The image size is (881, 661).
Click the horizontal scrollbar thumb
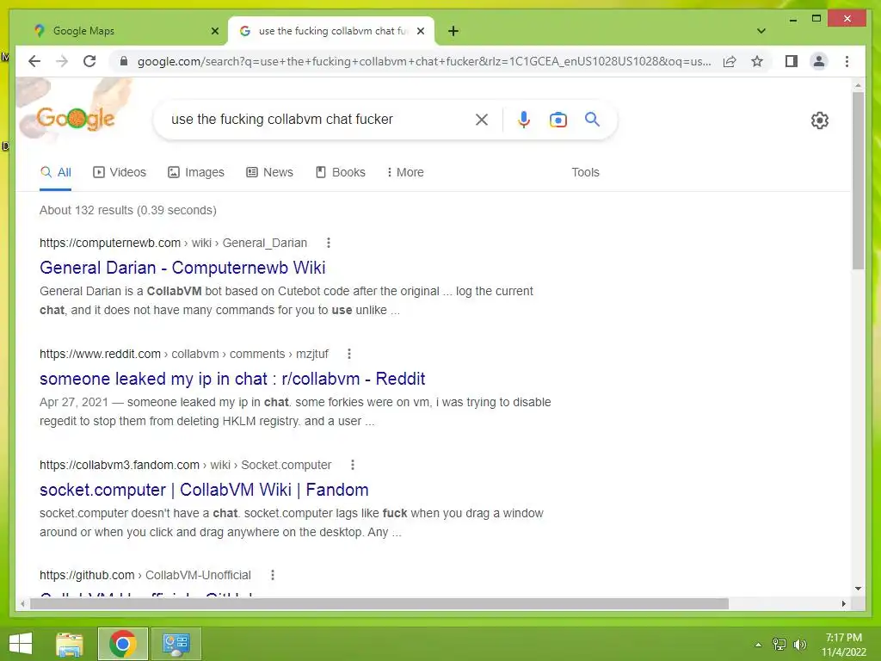point(379,603)
